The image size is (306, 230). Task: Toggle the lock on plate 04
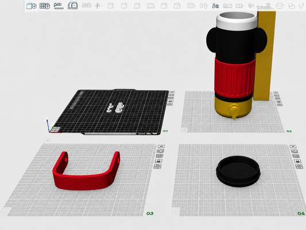pos(297,161)
